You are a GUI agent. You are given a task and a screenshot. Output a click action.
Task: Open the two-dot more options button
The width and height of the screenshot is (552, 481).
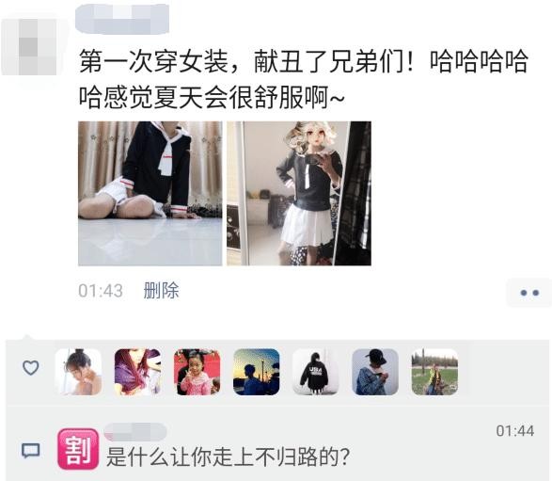click(x=529, y=293)
